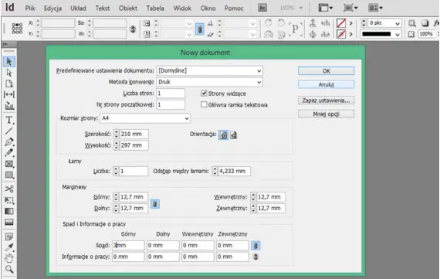Open the arrange documents dropdown
The height and width of the screenshot is (279, 440).
coord(375,8)
